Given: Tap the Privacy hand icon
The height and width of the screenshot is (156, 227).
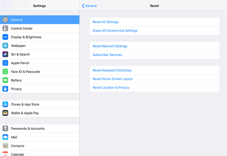Looking at the screenshot, I should [5, 89].
